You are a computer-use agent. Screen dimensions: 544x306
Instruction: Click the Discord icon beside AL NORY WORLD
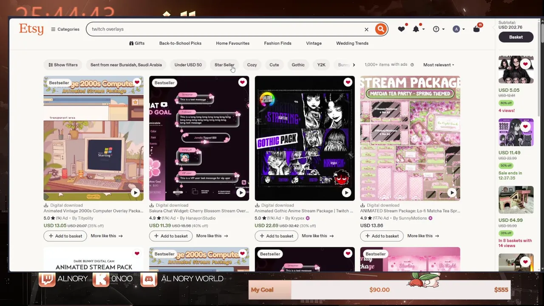[x=149, y=279]
